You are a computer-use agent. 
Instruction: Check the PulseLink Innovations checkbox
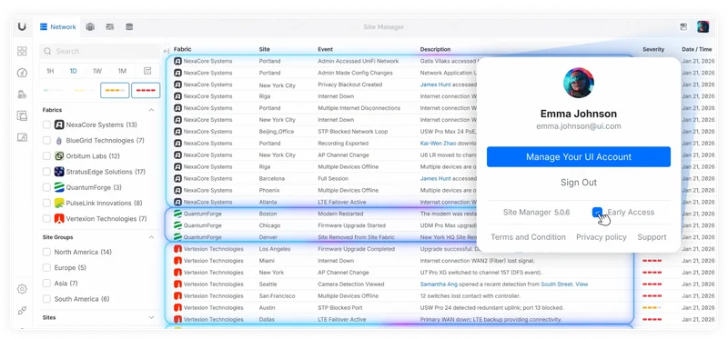46,203
